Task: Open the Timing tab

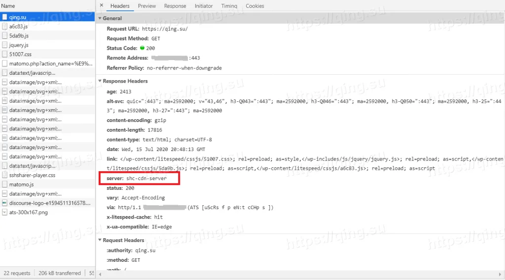Action: coord(229,6)
